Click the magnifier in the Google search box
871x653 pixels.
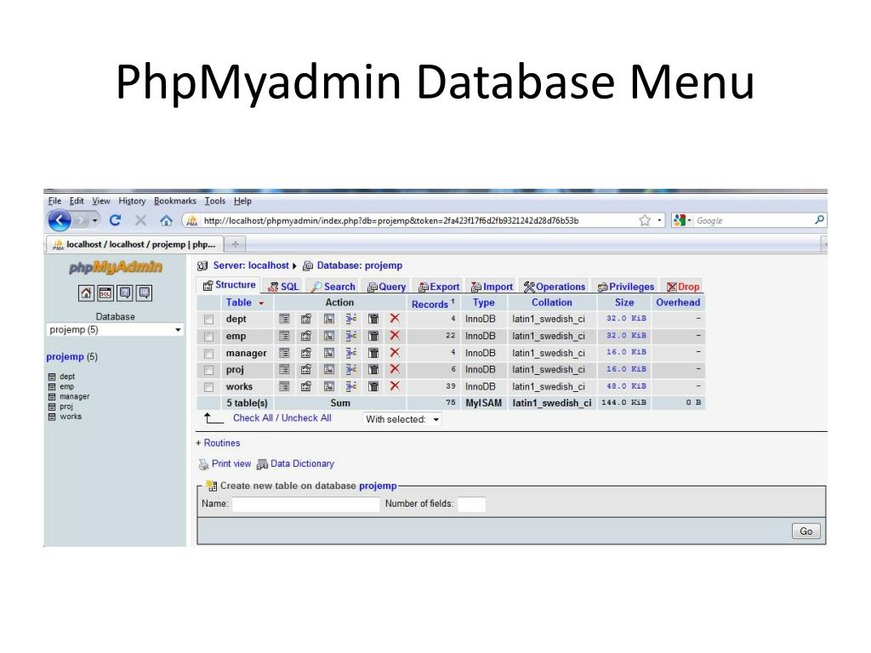(x=819, y=220)
